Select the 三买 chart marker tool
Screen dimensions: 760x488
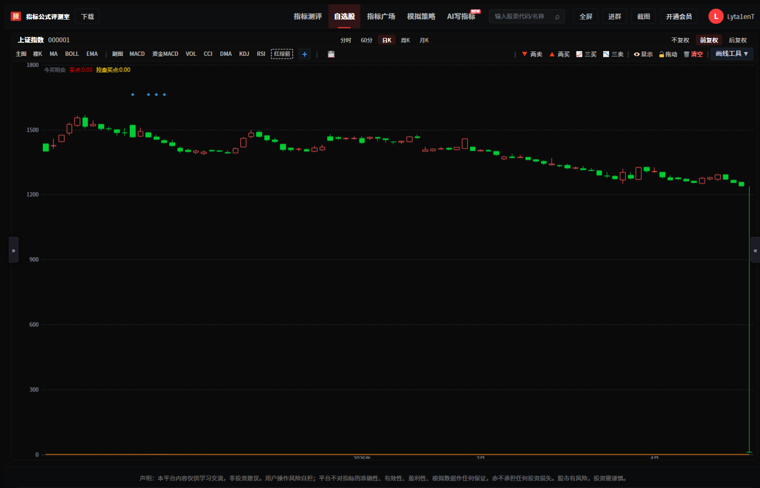click(586, 54)
